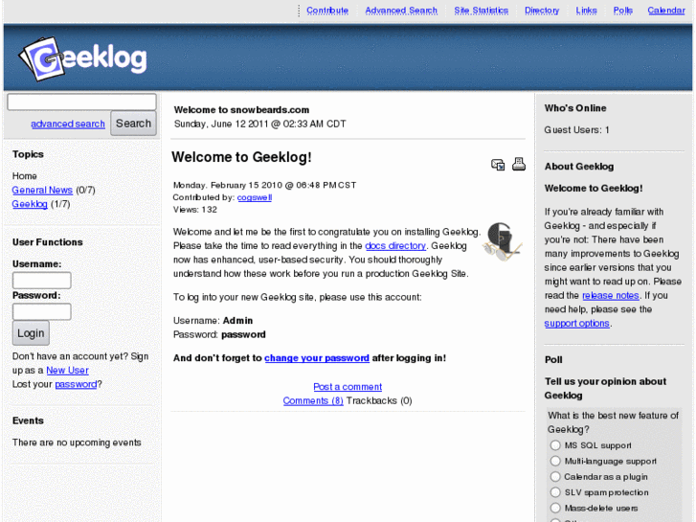Open the Geeklog topic link
This screenshot has height=522, width=696.
[x=30, y=204]
